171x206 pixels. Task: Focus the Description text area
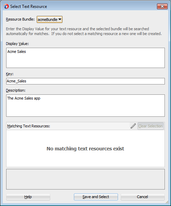(x=85, y=105)
